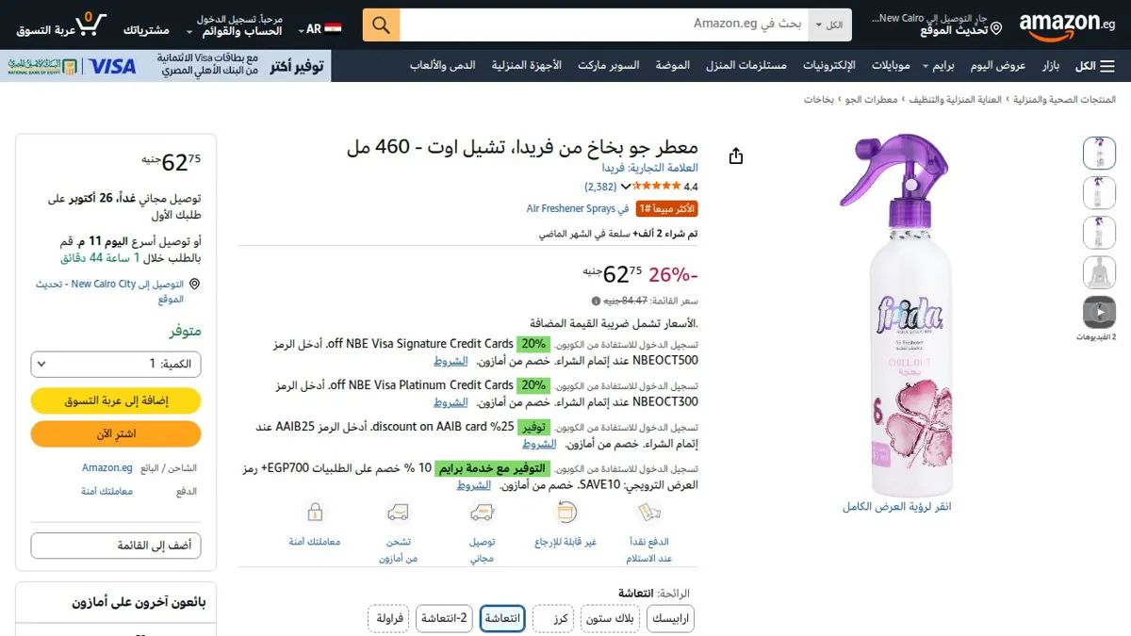This screenshot has height=636, width=1131.
Task: Click the ships from Amazon icon
Action: click(399, 513)
